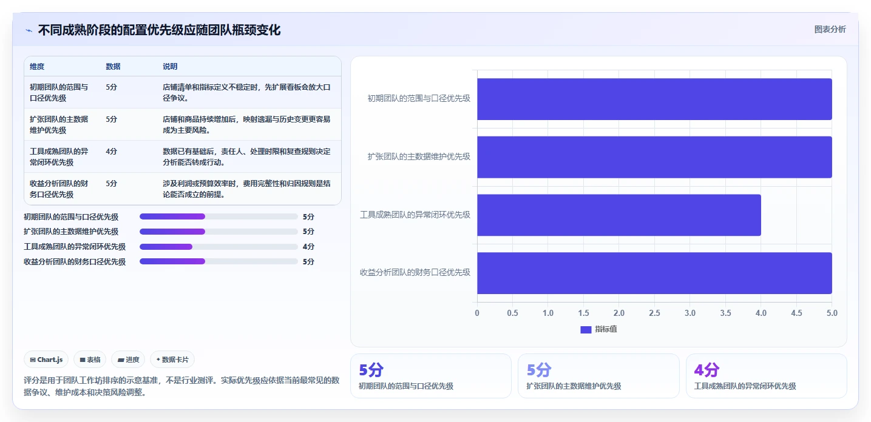This screenshot has width=871, height=422.
Task: Click the 数据 column header
Action: pos(113,67)
